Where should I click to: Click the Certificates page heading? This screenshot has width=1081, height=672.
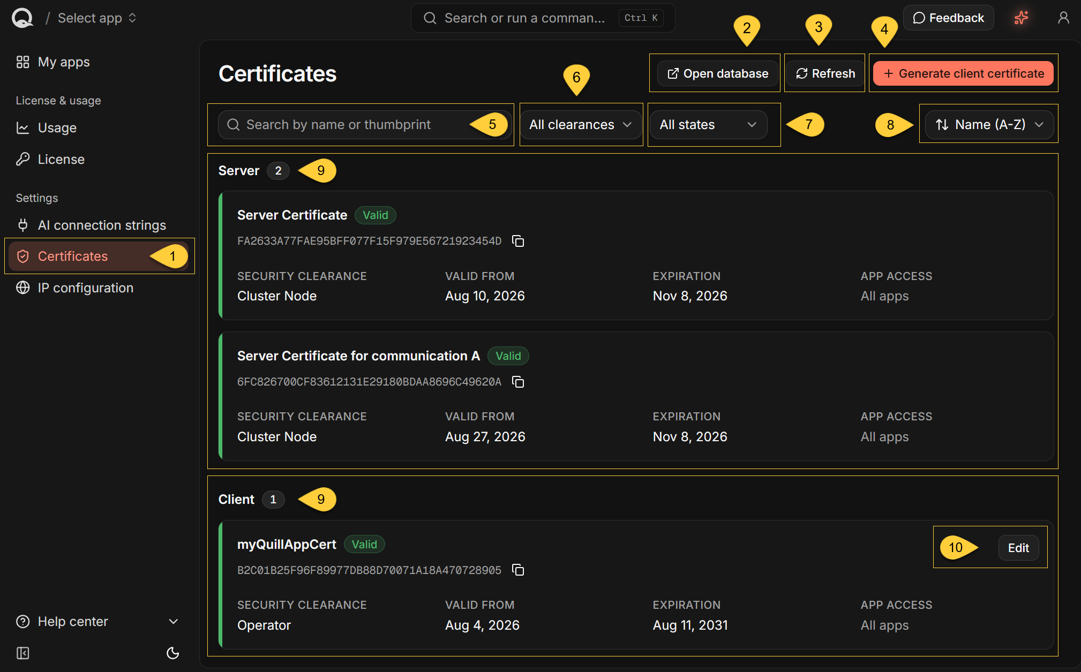pyautogui.click(x=277, y=74)
